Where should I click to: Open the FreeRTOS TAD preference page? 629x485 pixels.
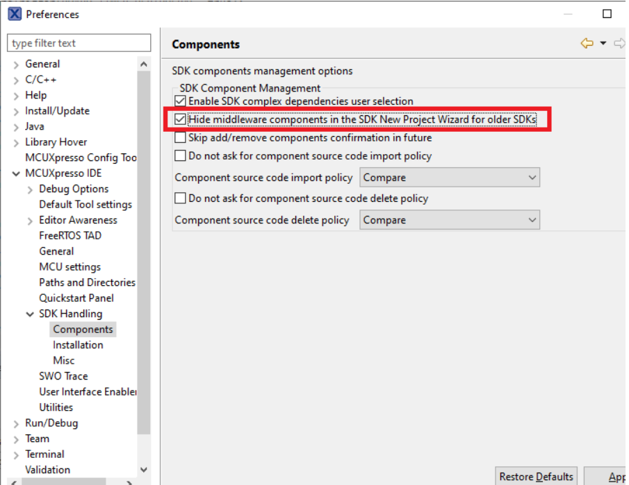tap(70, 235)
